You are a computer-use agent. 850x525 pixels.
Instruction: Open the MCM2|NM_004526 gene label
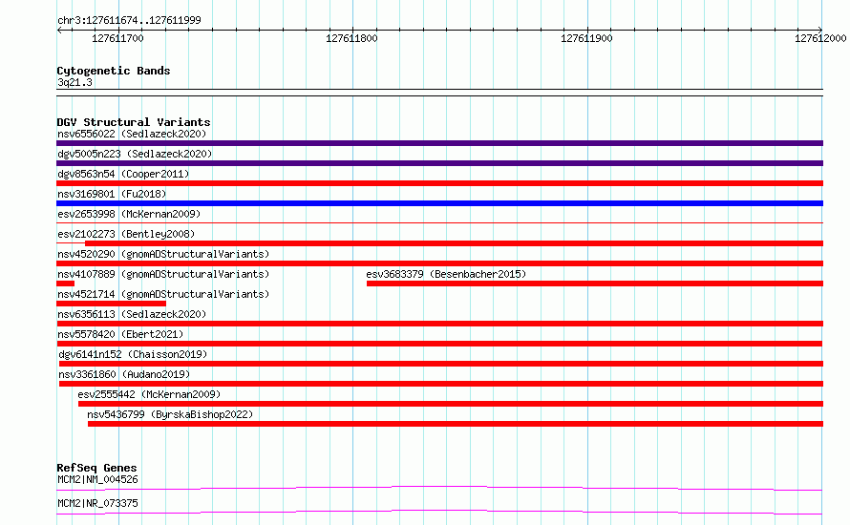[97, 479]
